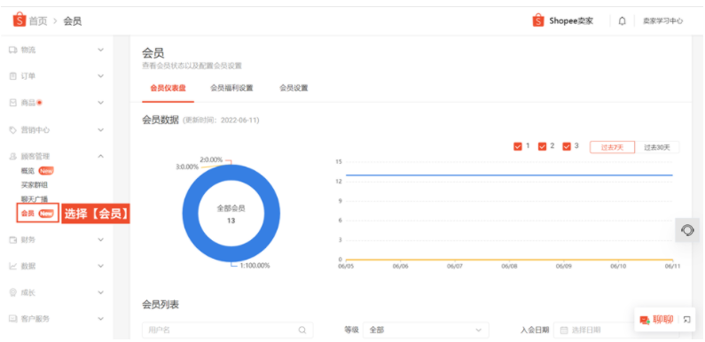Click the 客户服务 icon
The width and height of the screenshot is (705, 342).
point(13,319)
